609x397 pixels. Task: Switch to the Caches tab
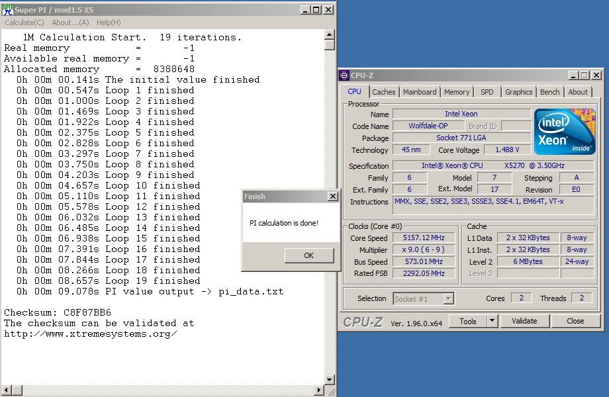click(384, 92)
